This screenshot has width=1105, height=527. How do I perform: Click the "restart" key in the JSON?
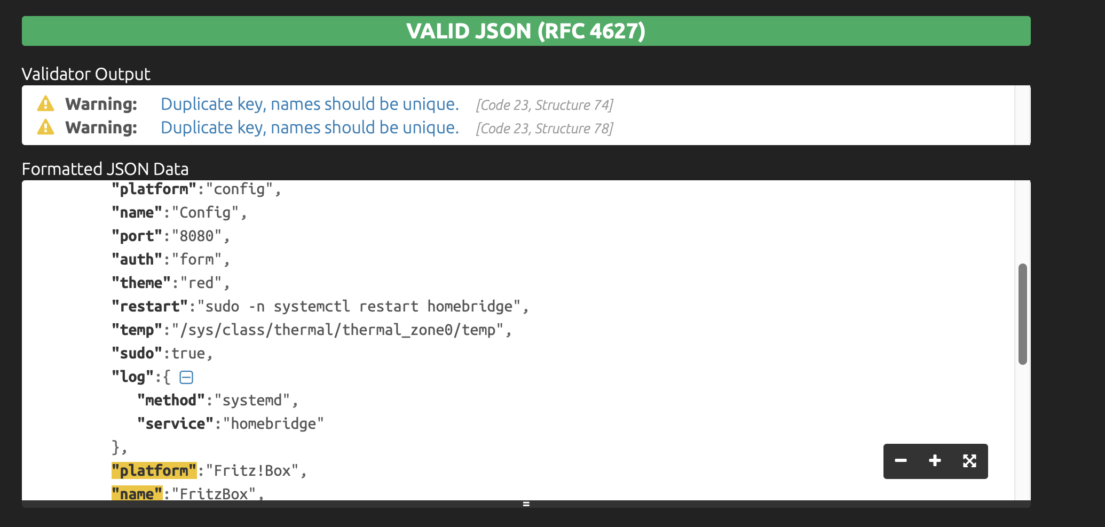pyautogui.click(x=149, y=307)
